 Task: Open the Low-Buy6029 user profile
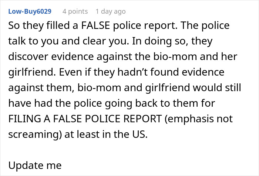30,11
